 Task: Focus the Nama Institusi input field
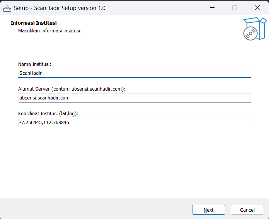pyautogui.click(x=134, y=73)
